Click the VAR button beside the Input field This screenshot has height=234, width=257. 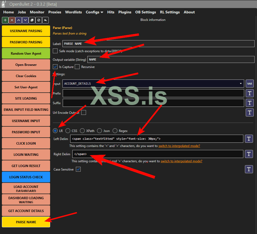pos(249,84)
